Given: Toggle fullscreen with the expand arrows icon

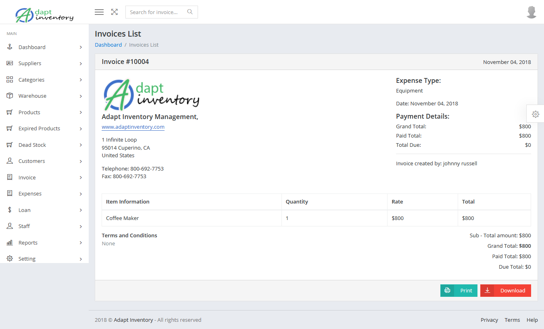Looking at the screenshot, I should pyautogui.click(x=115, y=12).
